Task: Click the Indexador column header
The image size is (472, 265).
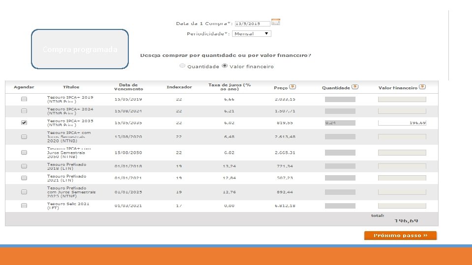Action: click(x=179, y=87)
